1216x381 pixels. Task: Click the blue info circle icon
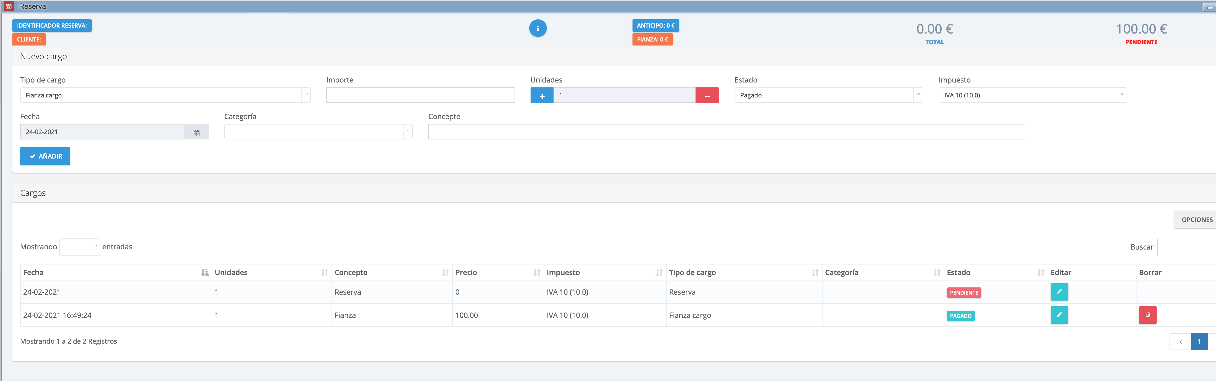(x=538, y=28)
